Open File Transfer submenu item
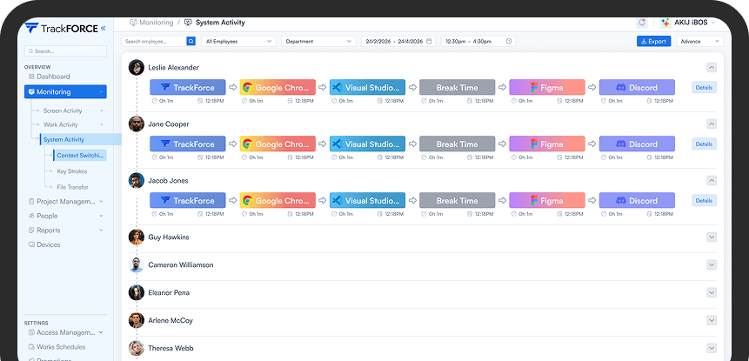The width and height of the screenshot is (749, 361). click(x=72, y=187)
